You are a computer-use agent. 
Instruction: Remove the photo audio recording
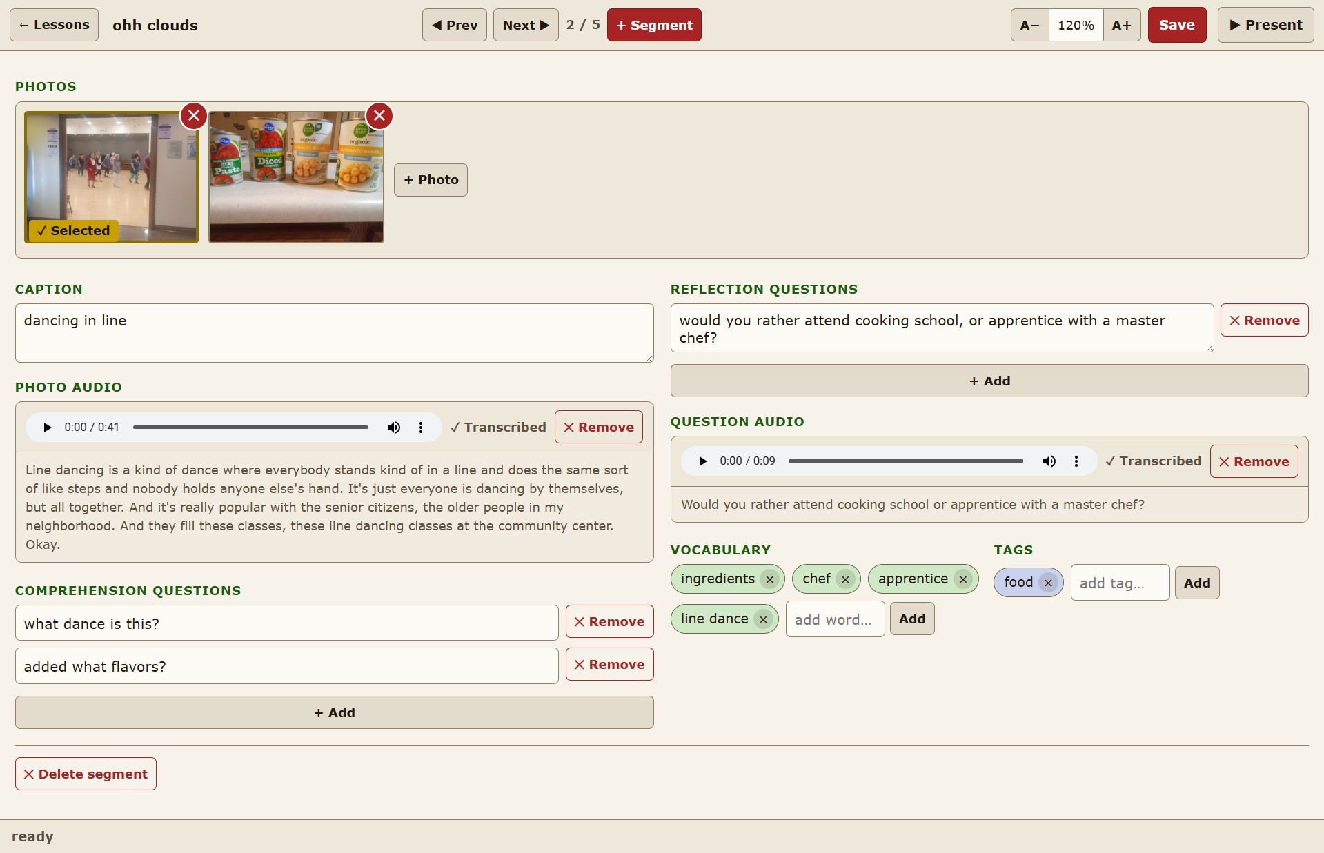[x=599, y=427]
